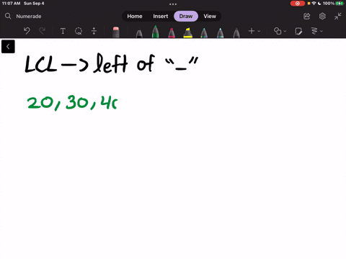Tap the battery percentage indicator

point(329,4)
